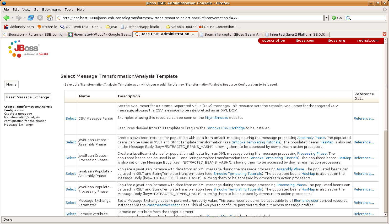Open the ParameterAccessor class link
389x224 pixels.
[x=163, y=205]
